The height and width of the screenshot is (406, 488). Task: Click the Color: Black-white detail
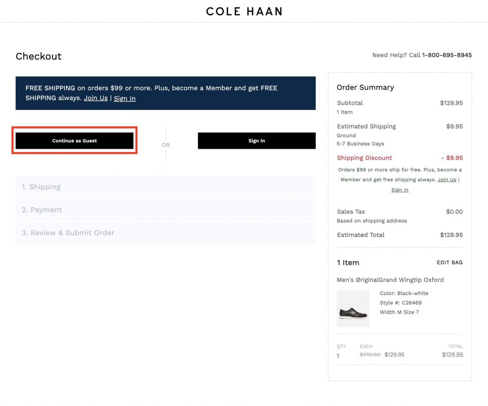point(404,293)
